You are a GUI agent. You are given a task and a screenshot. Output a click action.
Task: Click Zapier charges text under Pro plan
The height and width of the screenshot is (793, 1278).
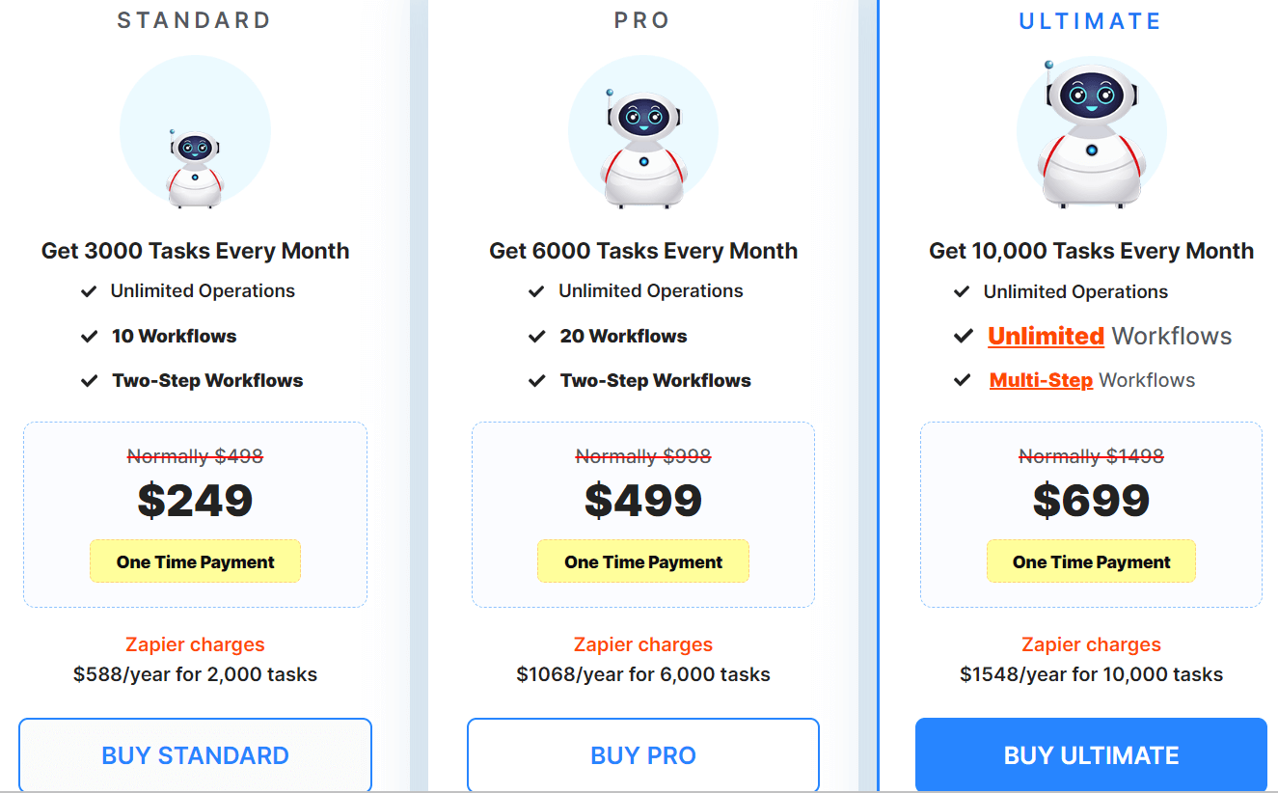pos(643,644)
